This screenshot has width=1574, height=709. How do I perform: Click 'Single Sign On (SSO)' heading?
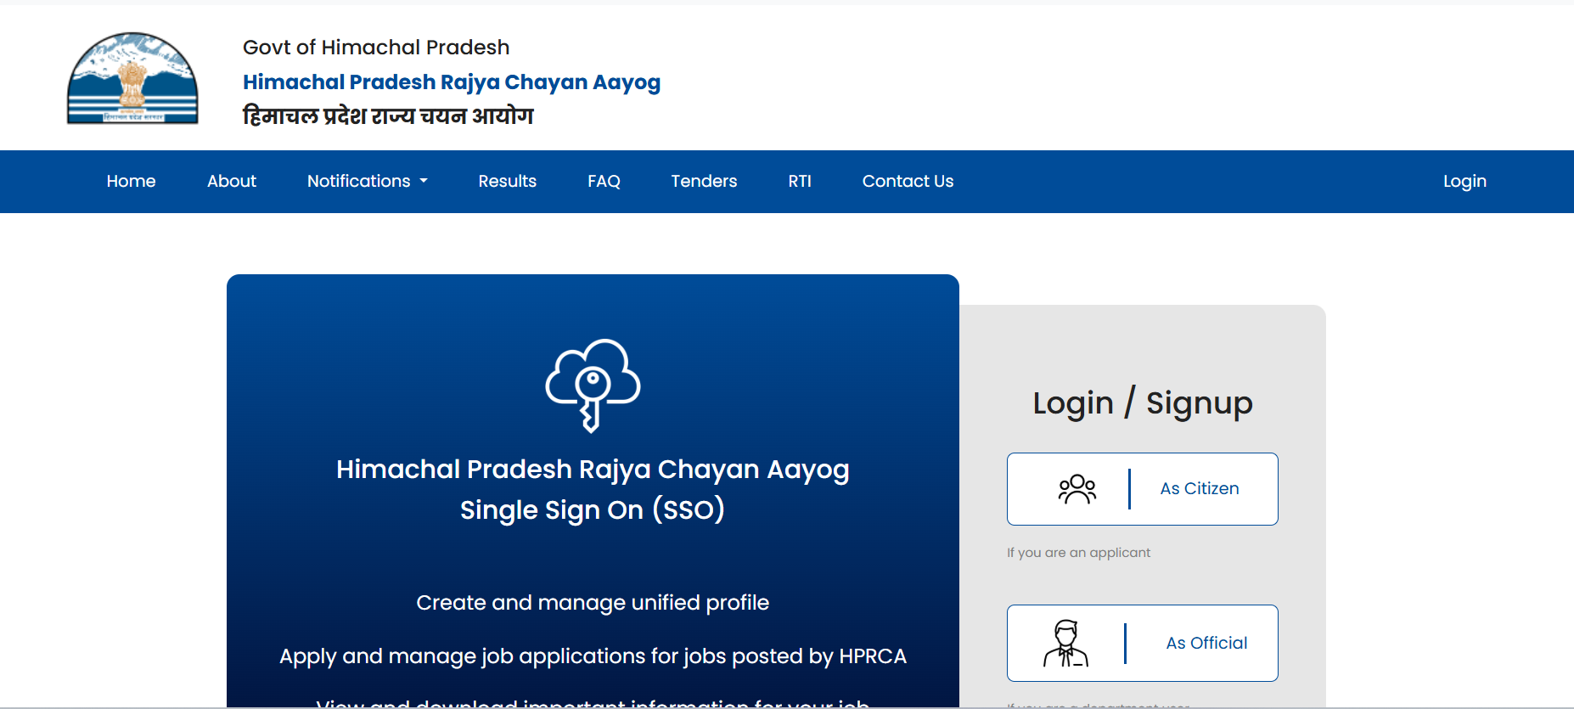[593, 509]
